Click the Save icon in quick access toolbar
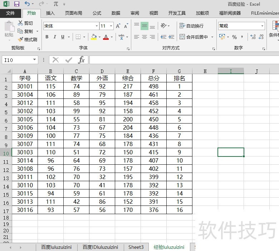This screenshot has height=251, width=279. click(x=17, y=4)
